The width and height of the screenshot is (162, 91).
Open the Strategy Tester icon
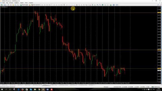coord(18,5)
